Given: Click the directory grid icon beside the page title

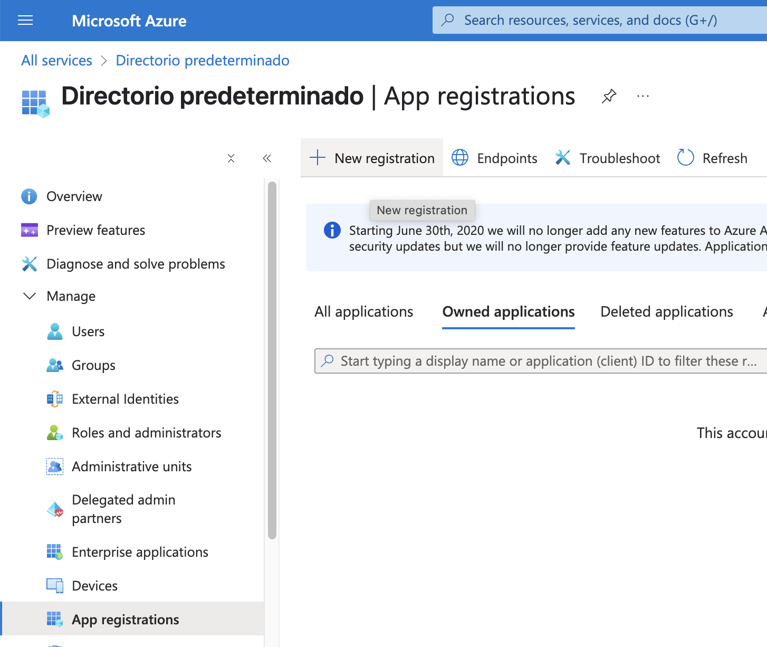Looking at the screenshot, I should tap(35, 103).
